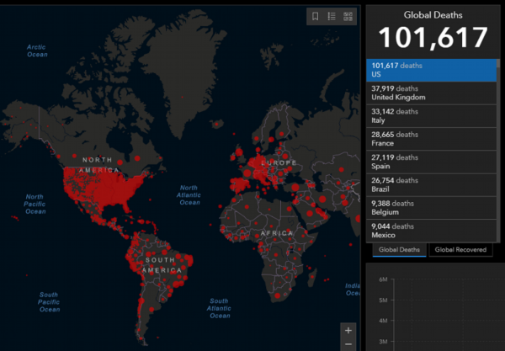Switch to the Global Recovered tab
This screenshot has width=505, height=351.
click(x=460, y=249)
